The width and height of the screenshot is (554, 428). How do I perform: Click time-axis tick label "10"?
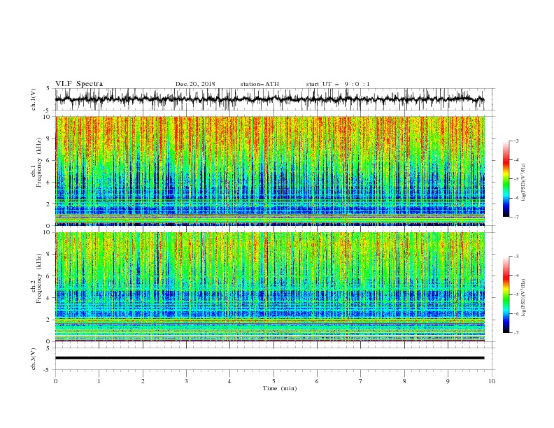[492, 381]
